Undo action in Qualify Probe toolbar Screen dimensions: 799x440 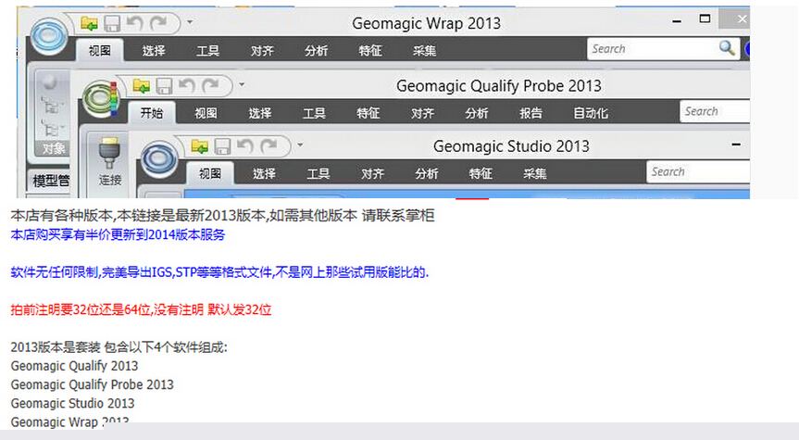coord(187,85)
